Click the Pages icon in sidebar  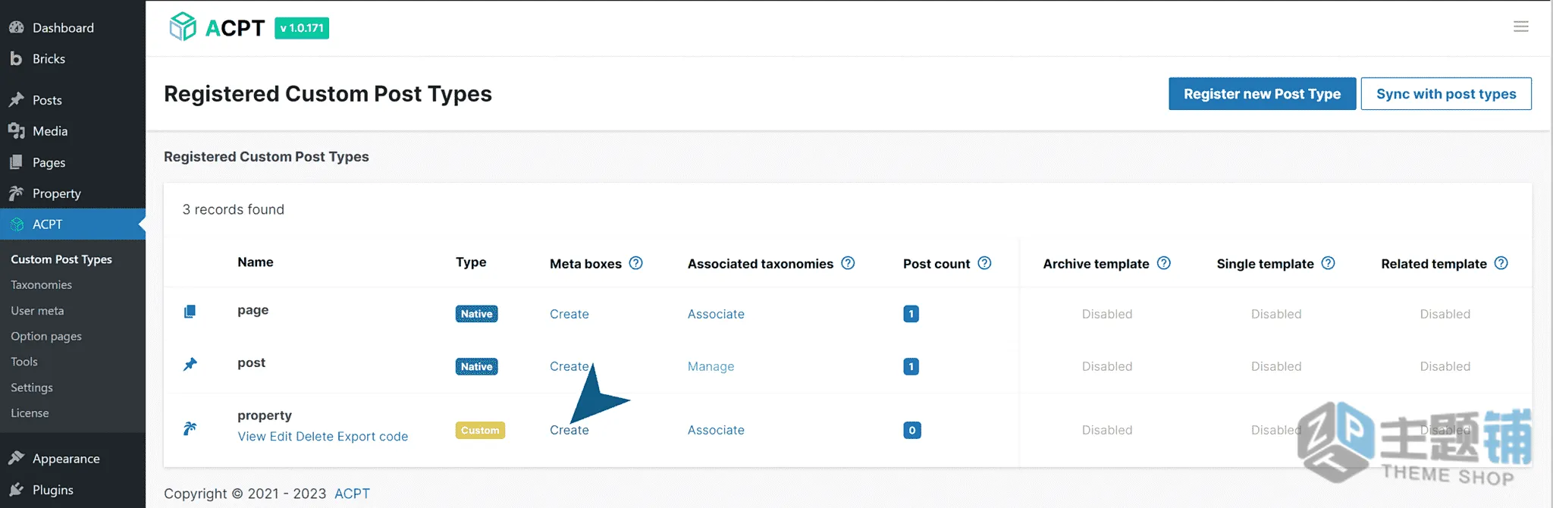point(16,162)
